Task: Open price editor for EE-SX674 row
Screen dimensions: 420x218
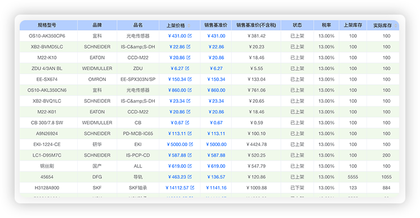Action: click(190, 79)
